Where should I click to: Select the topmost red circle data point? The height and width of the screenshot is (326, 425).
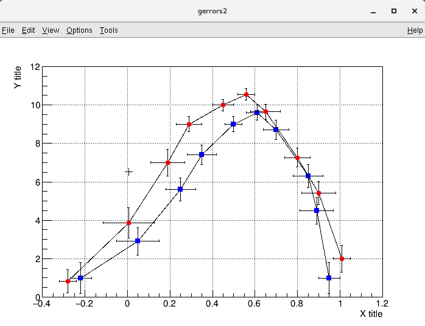pyautogui.click(x=246, y=95)
